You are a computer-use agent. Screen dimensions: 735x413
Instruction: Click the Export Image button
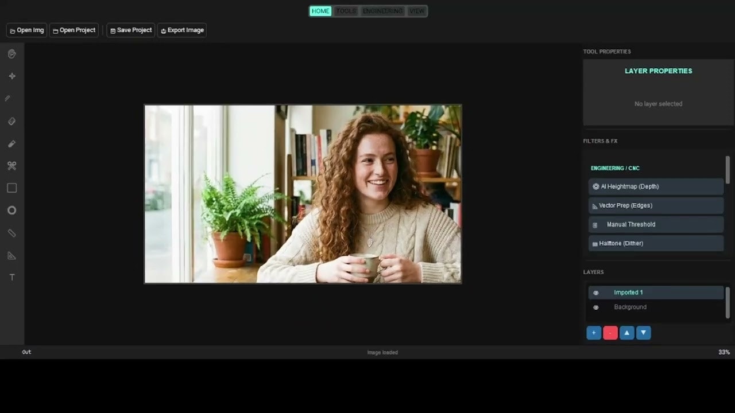pyautogui.click(x=182, y=30)
